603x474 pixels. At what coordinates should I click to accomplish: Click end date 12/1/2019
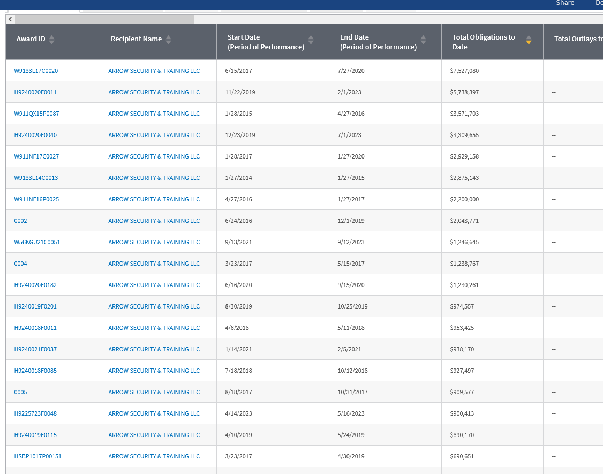[351, 221]
